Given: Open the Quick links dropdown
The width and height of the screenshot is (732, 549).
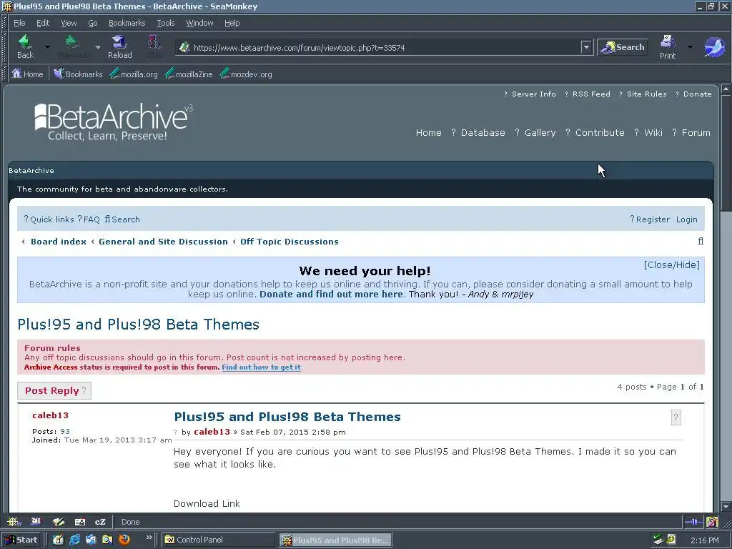Looking at the screenshot, I should pyautogui.click(x=49, y=219).
